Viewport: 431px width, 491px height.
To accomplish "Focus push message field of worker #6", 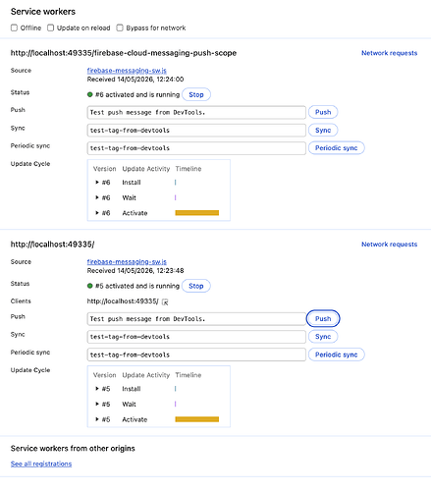I will coord(196,112).
